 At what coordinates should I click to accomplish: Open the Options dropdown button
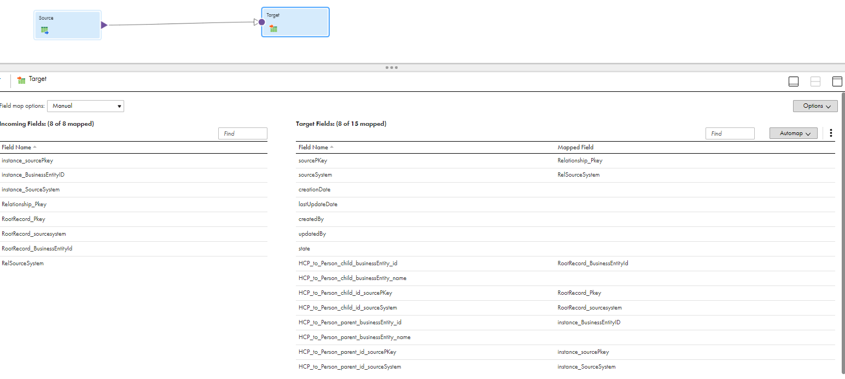[815, 106]
